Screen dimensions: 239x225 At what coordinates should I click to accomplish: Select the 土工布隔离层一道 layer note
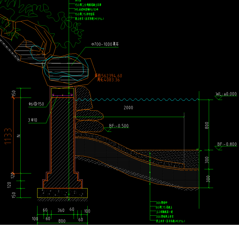(165, 212)
